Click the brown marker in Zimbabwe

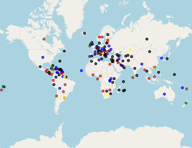[110, 90]
